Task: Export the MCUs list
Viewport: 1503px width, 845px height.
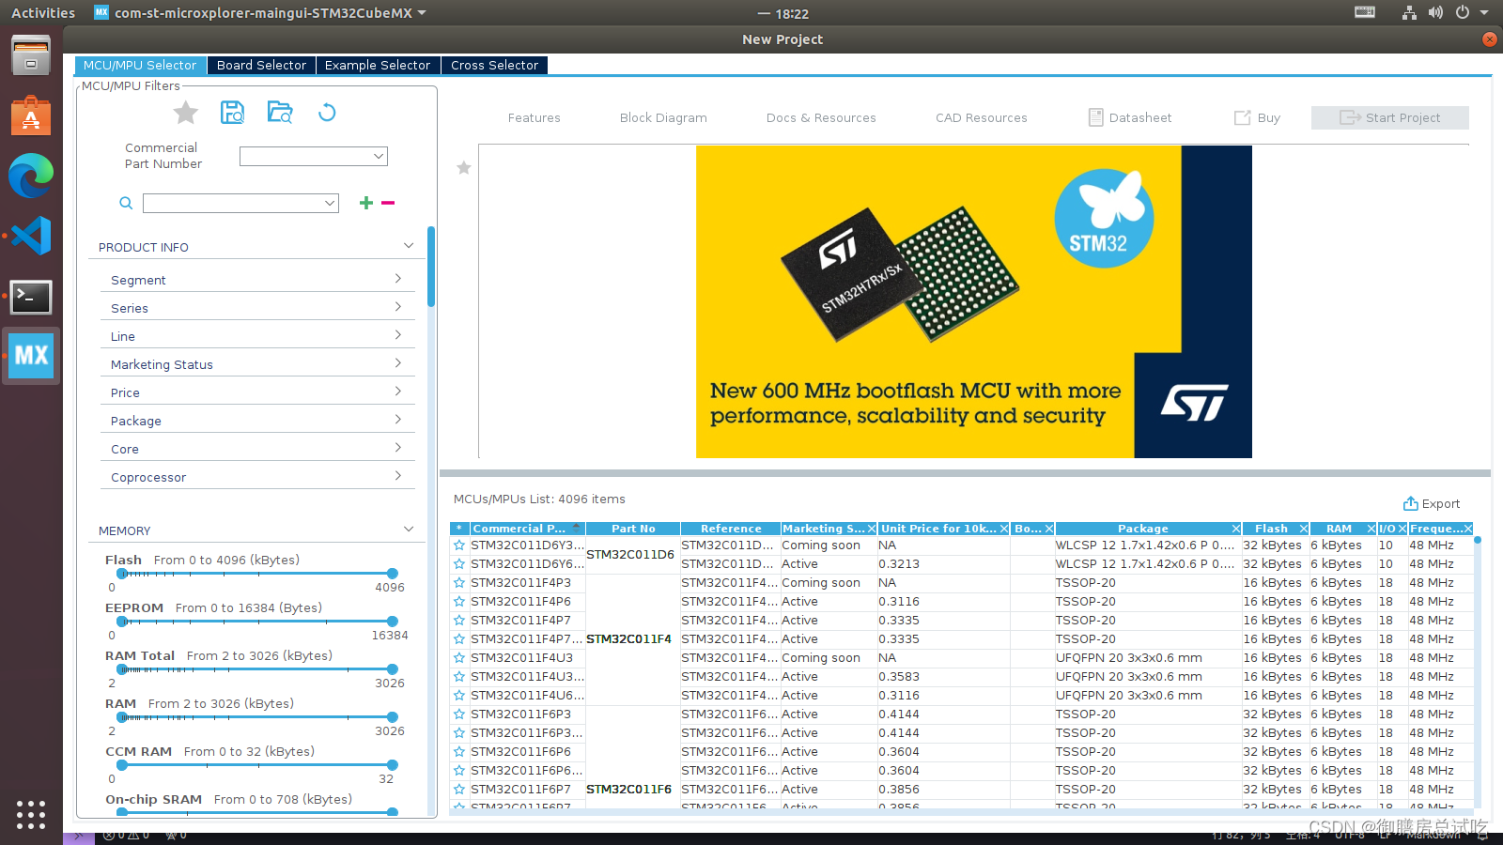Action: point(1431,503)
